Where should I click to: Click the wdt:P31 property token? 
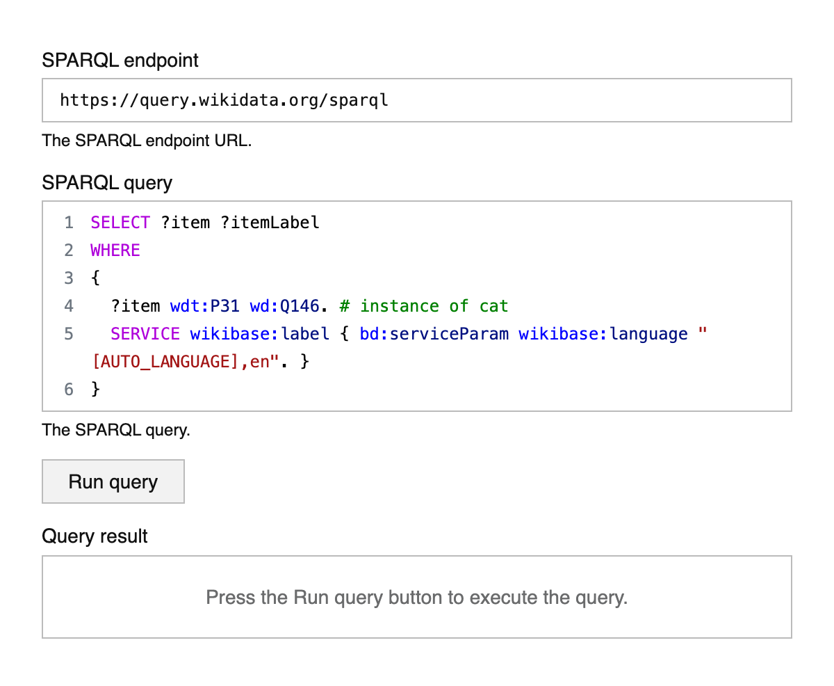tap(204, 306)
